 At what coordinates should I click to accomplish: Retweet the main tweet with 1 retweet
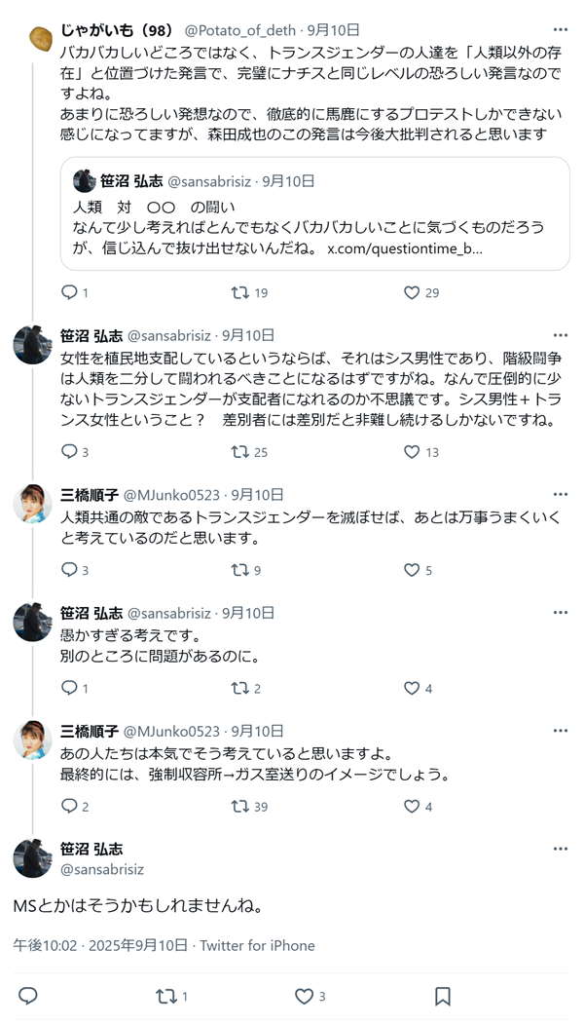166,996
